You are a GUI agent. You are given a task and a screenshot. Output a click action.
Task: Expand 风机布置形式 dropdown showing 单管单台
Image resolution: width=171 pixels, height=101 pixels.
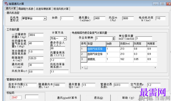[45, 18]
